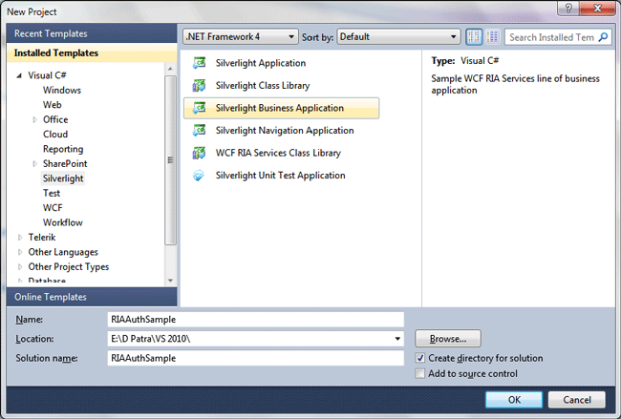Click OK to create the project
Image resolution: width=621 pixels, height=419 pixels.
tap(514, 400)
